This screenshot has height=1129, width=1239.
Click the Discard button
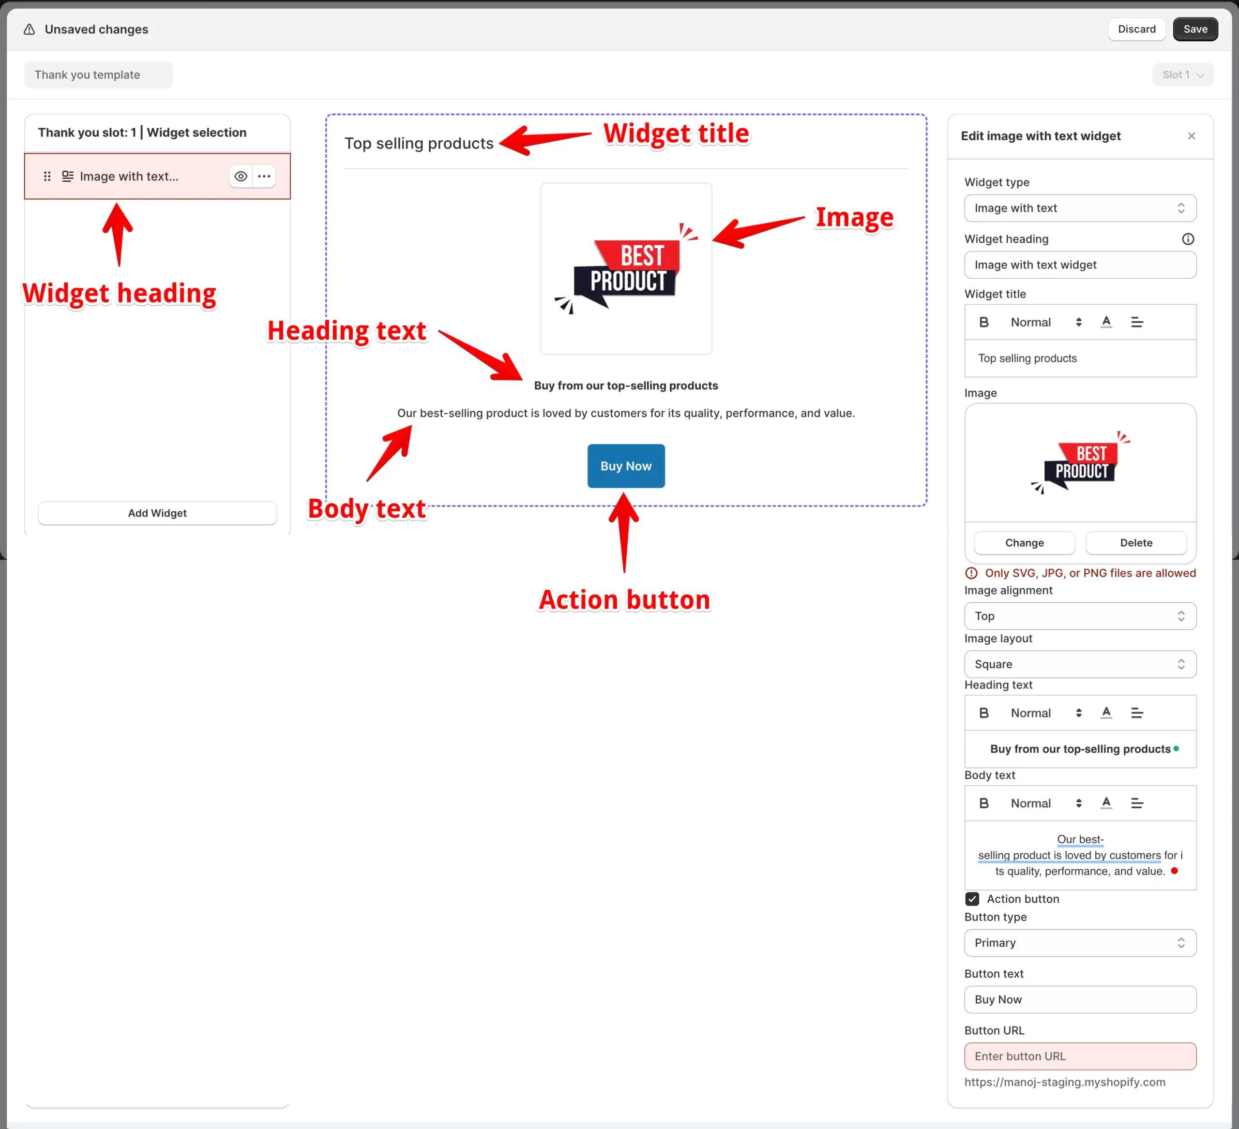coord(1136,29)
